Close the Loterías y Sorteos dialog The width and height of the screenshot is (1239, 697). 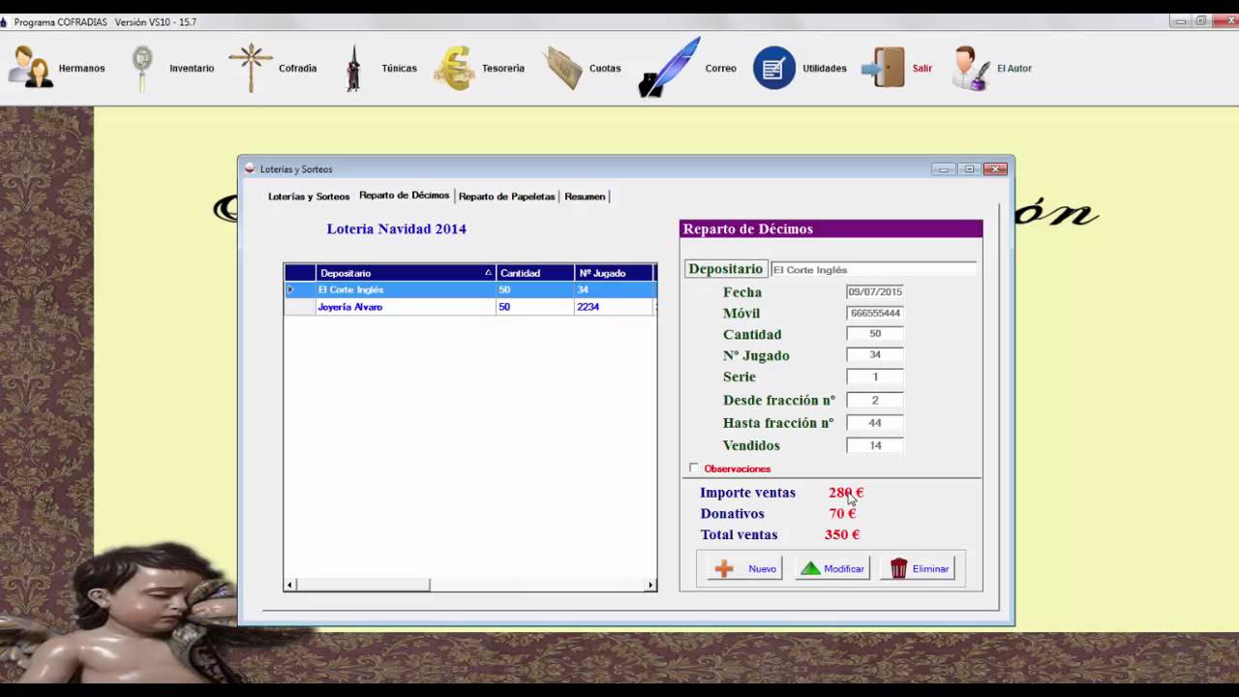(995, 169)
